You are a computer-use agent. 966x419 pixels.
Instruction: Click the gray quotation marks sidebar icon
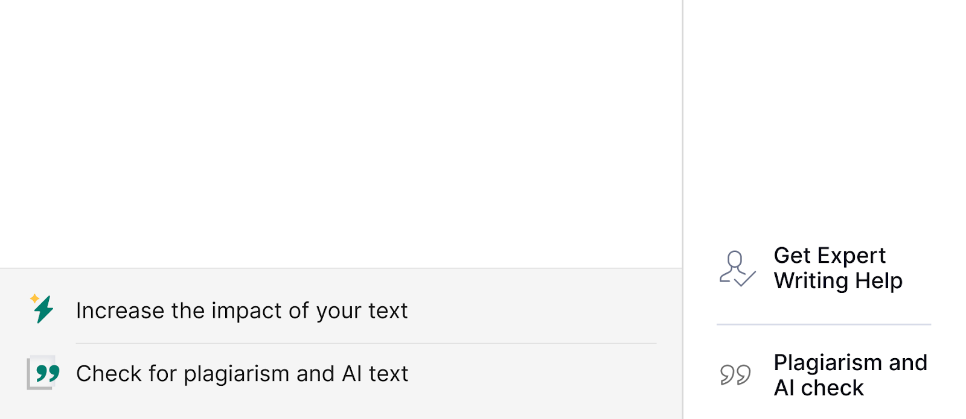point(735,375)
